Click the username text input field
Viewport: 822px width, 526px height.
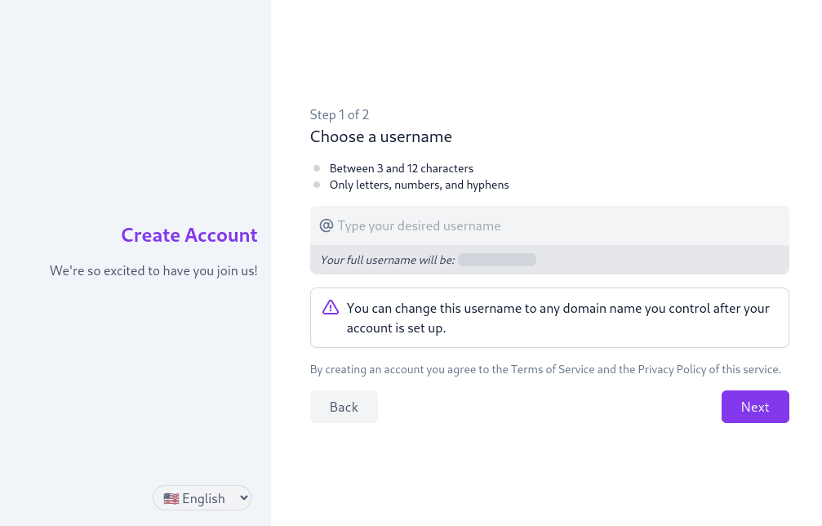coord(490,225)
